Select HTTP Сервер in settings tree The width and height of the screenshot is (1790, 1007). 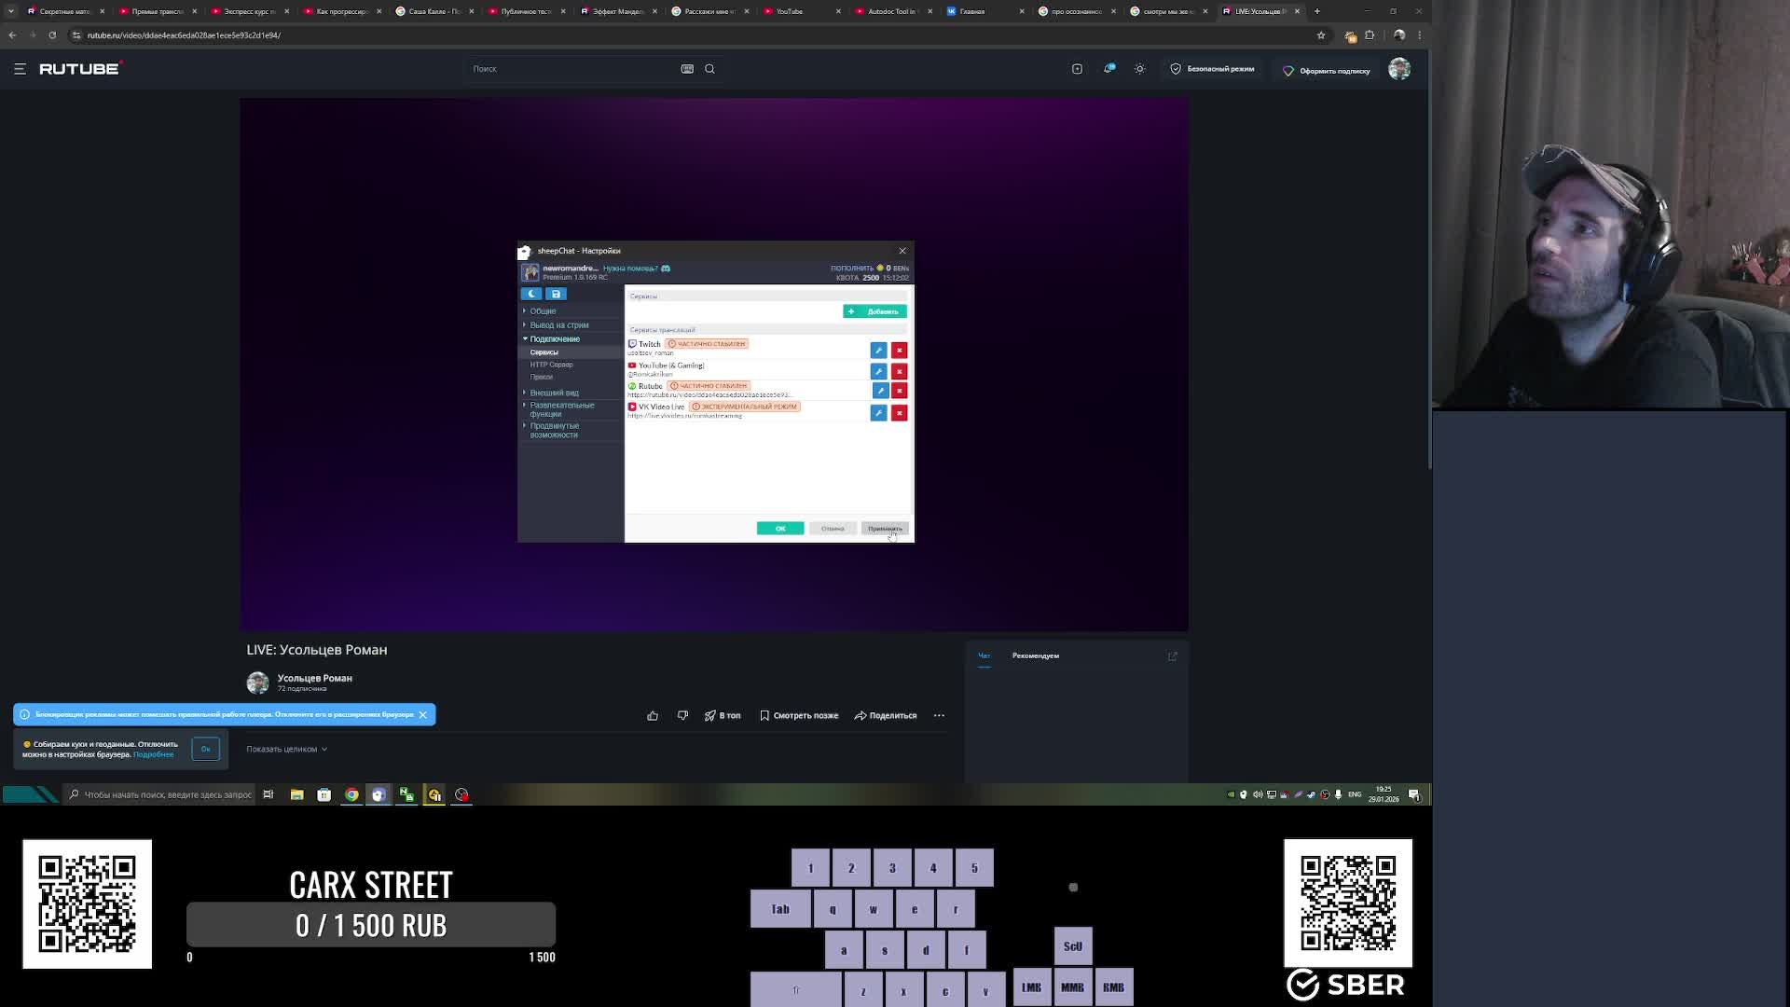(551, 365)
